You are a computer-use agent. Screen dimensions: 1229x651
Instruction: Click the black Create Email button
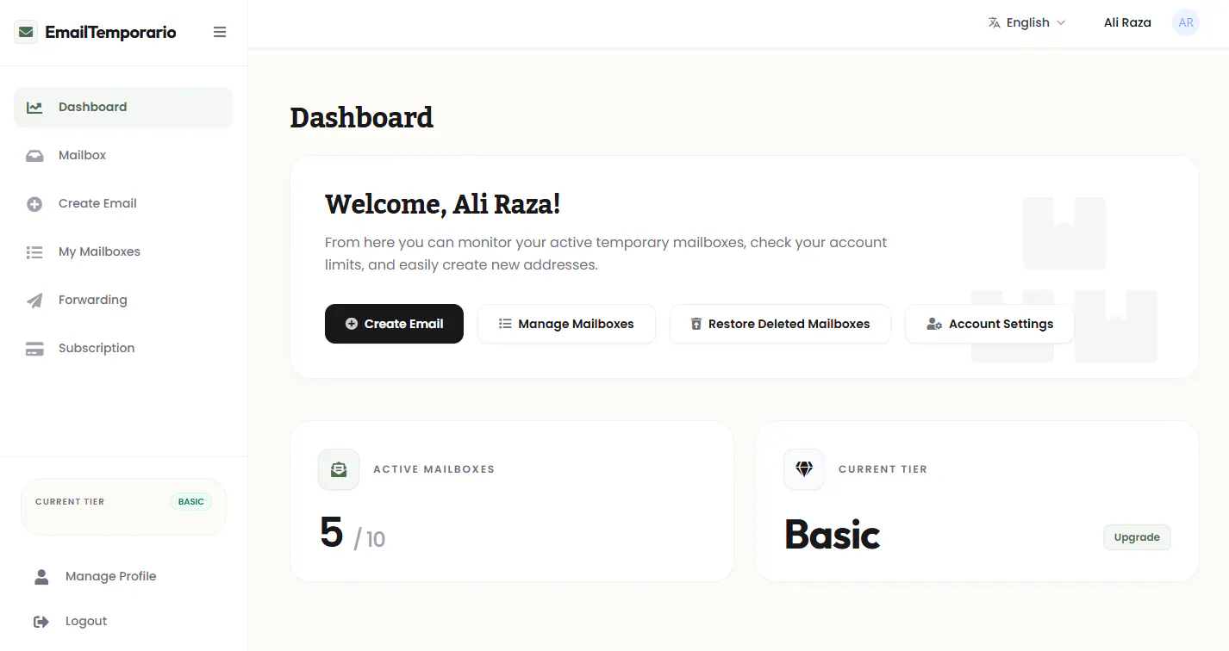(394, 324)
